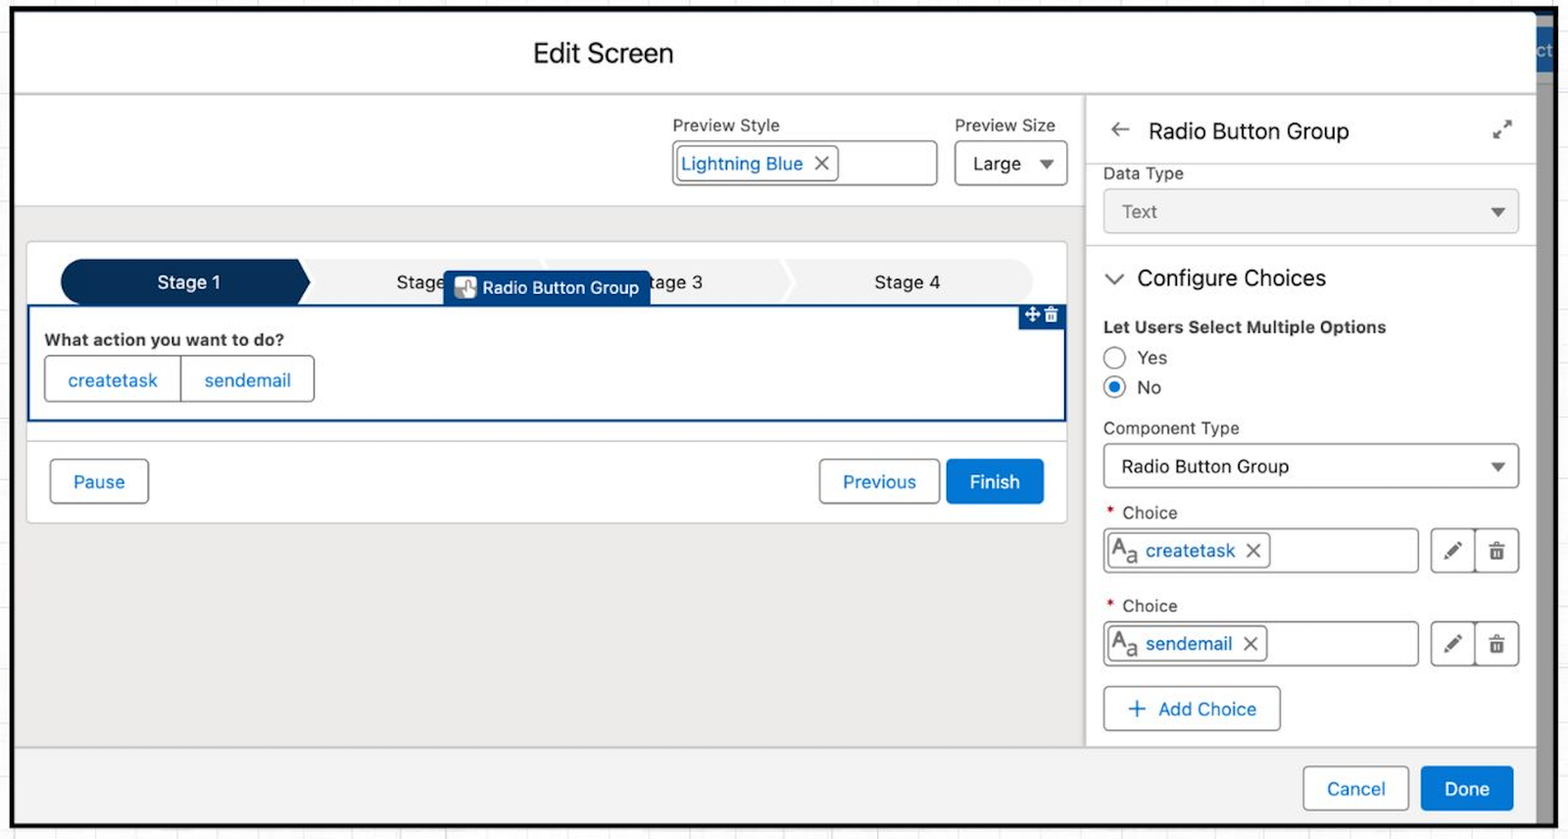Select Yes for multiple options

point(1114,358)
